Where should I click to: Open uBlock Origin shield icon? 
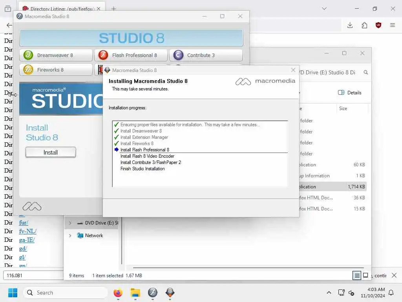click(x=378, y=25)
